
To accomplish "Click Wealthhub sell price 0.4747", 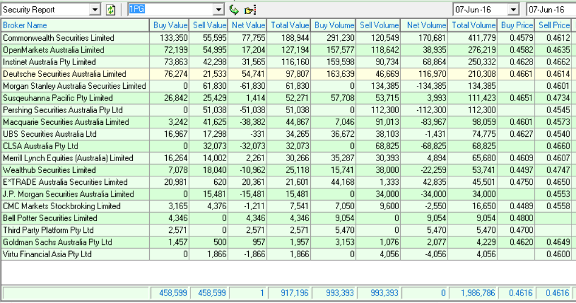I will point(553,170).
